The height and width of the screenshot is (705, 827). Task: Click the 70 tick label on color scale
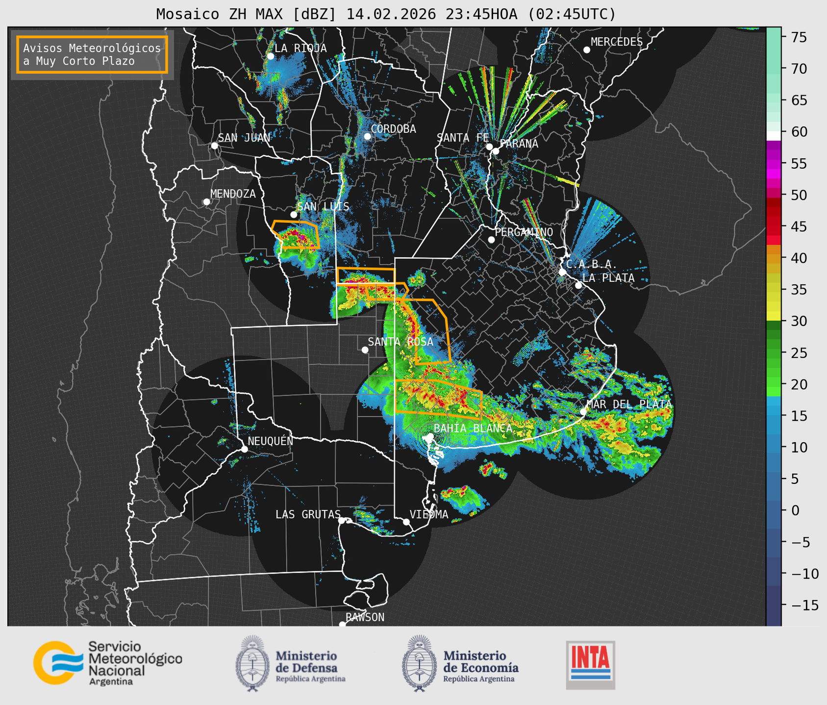tap(799, 69)
